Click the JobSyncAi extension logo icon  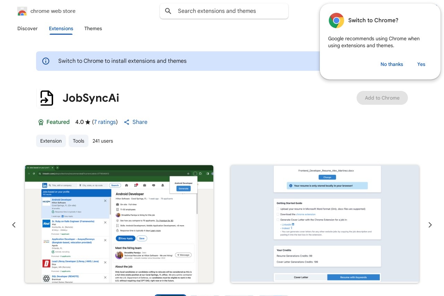[46, 98]
